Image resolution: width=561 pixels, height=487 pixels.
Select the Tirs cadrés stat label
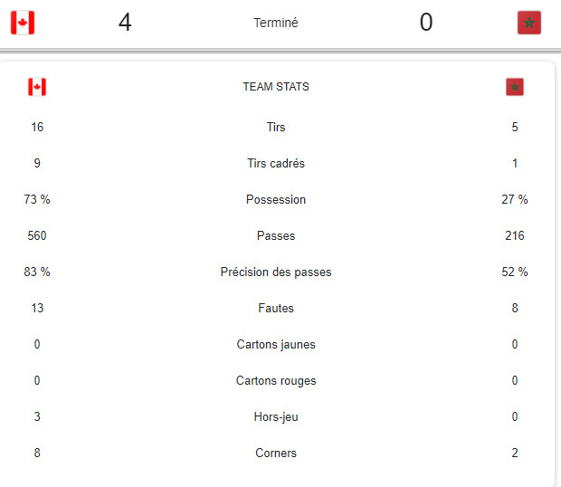276,164
